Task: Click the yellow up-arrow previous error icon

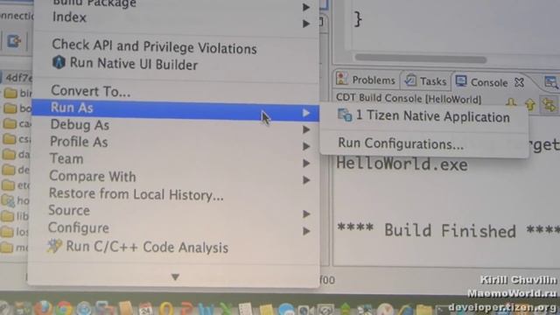Action: [530, 104]
